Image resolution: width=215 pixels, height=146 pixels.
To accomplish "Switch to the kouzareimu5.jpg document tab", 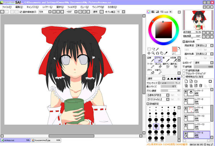I will click(46, 140).
